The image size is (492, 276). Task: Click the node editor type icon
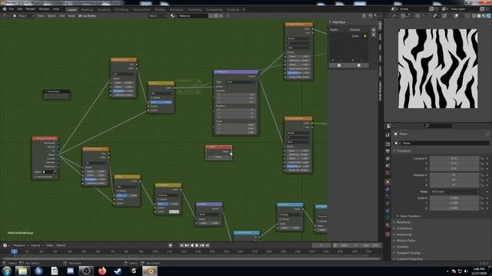(5, 15)
